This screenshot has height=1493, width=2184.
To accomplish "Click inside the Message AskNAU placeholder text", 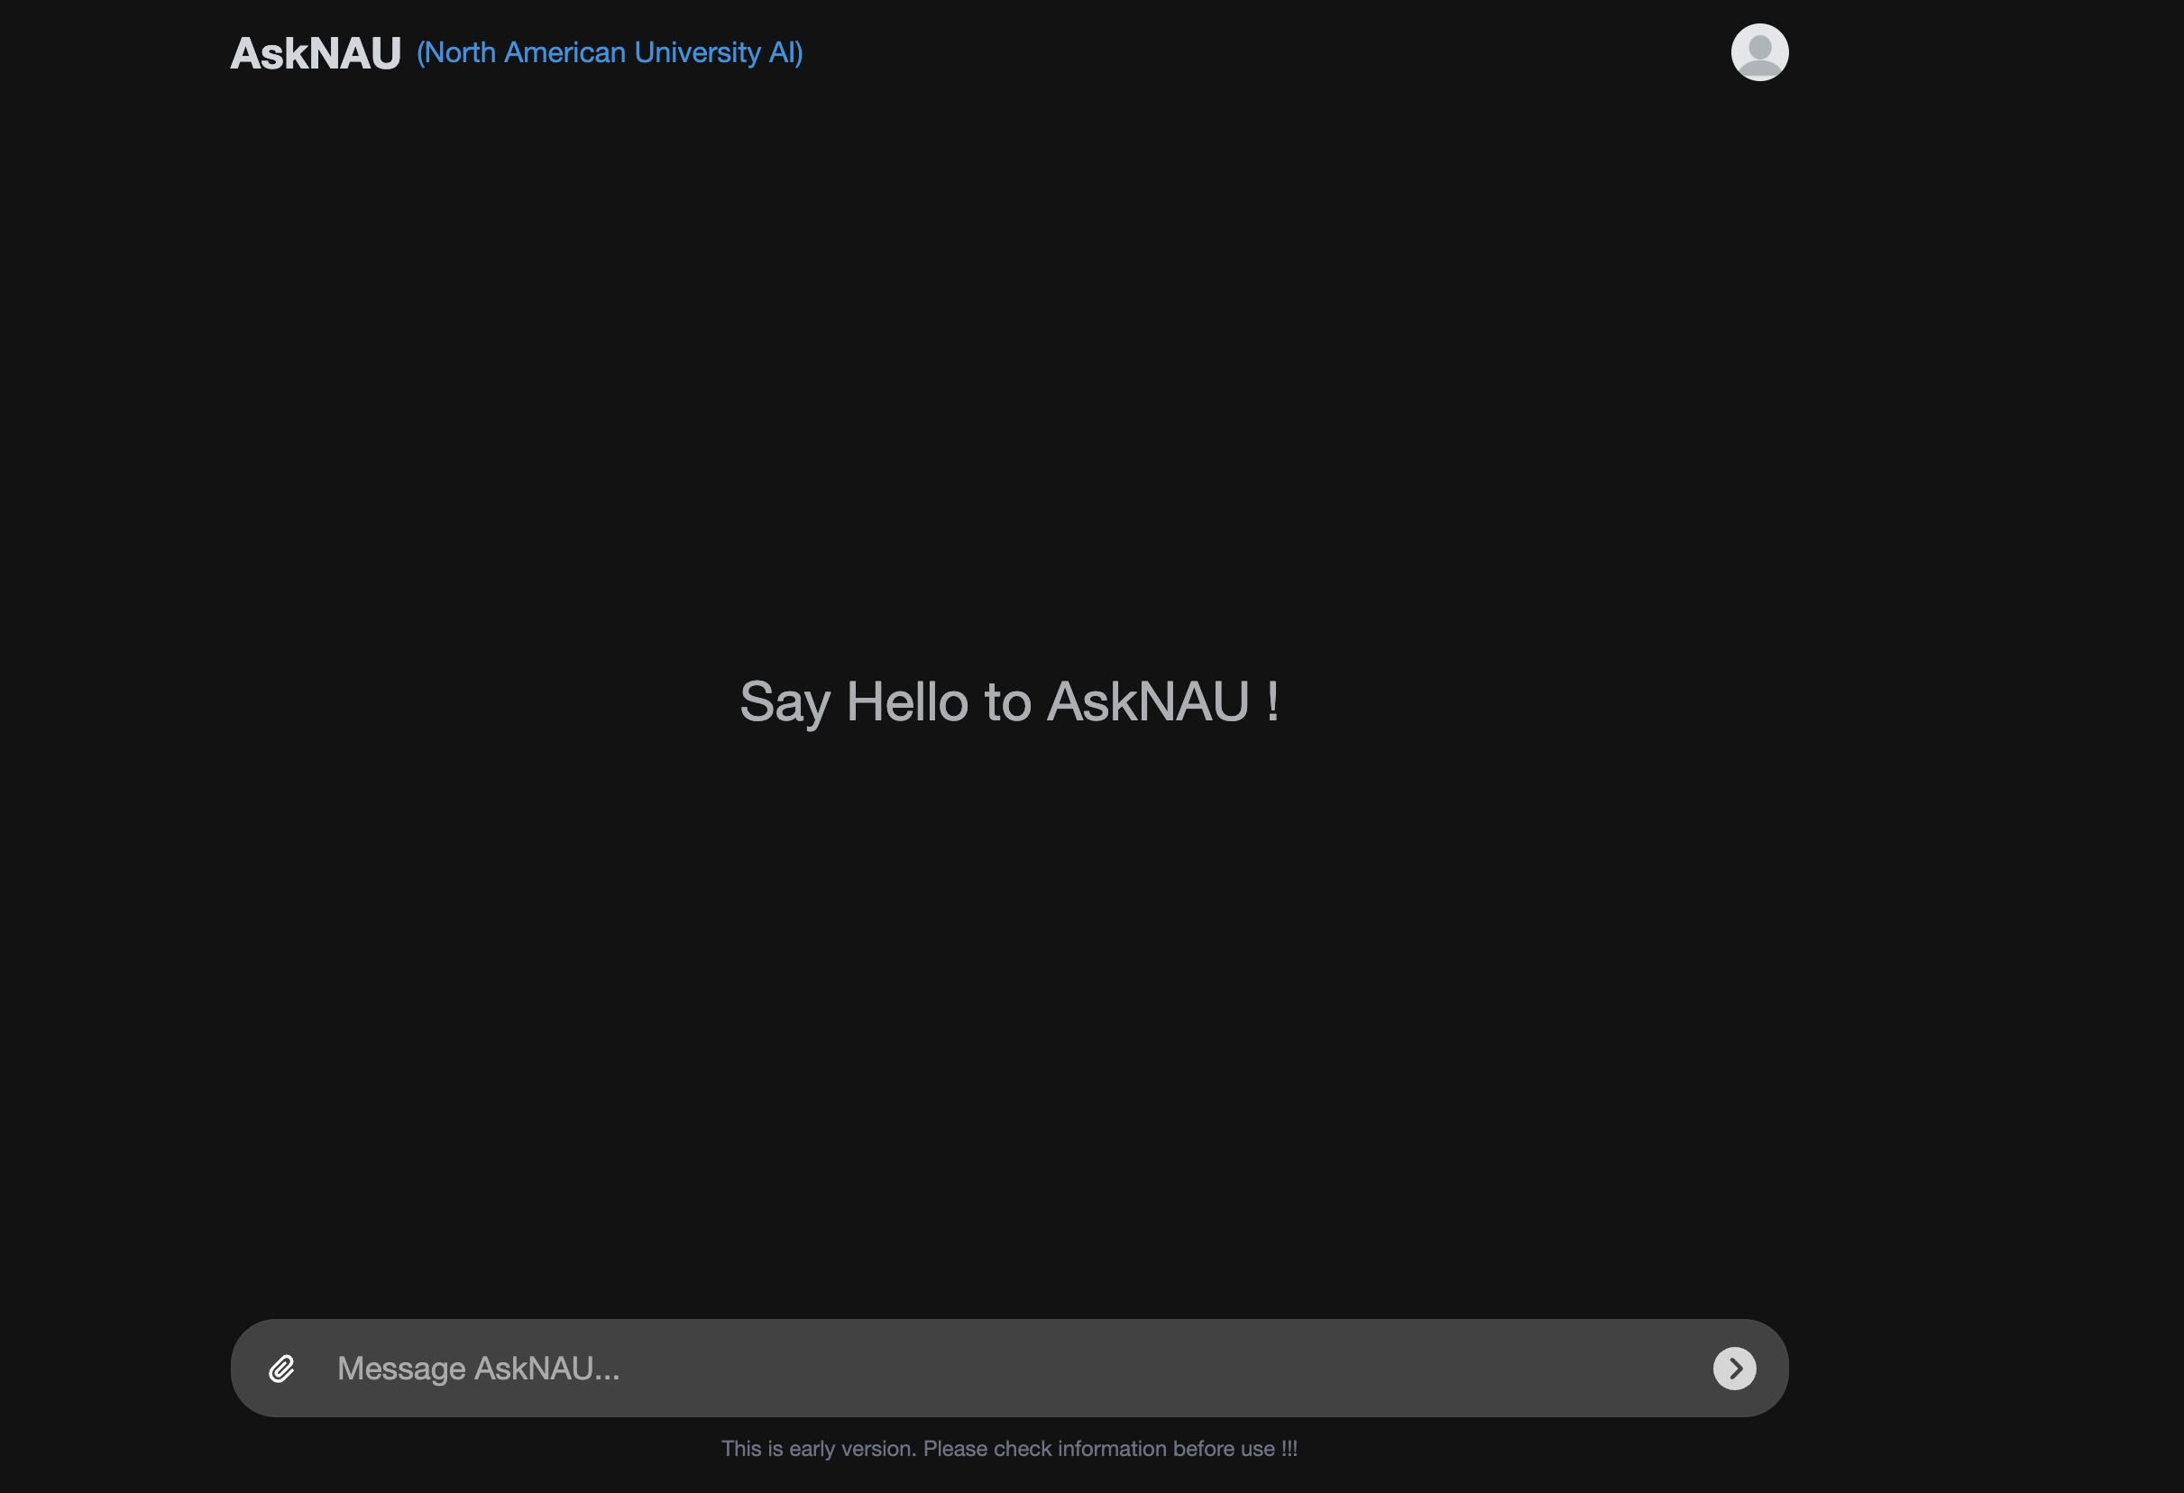I will point(478,1368).
